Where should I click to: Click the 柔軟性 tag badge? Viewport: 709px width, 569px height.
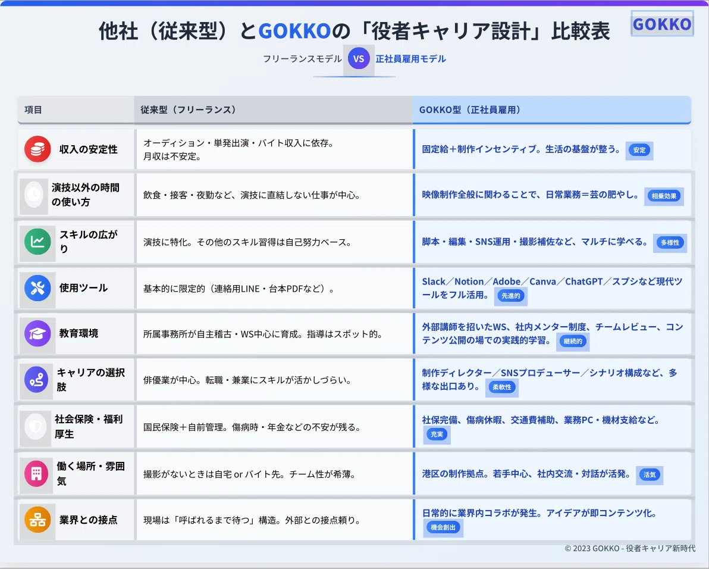(x=502, y=387)
